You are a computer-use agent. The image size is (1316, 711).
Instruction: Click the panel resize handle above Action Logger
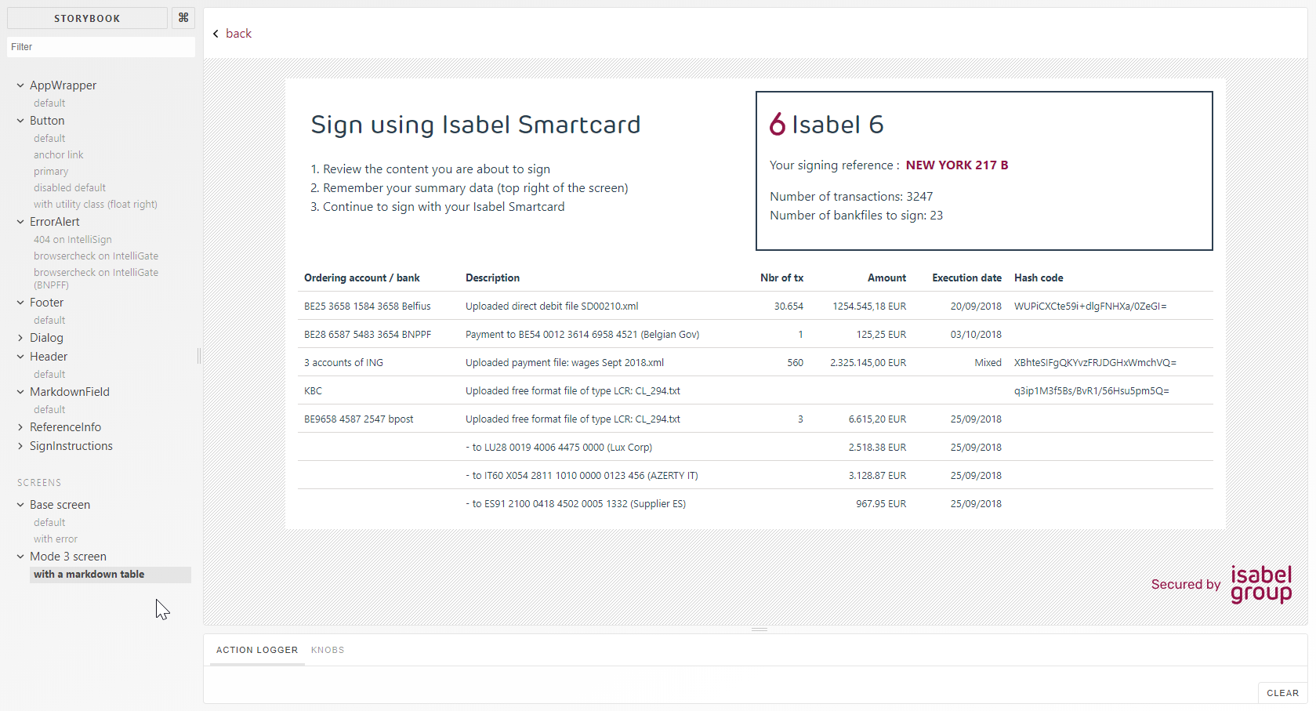760,629
